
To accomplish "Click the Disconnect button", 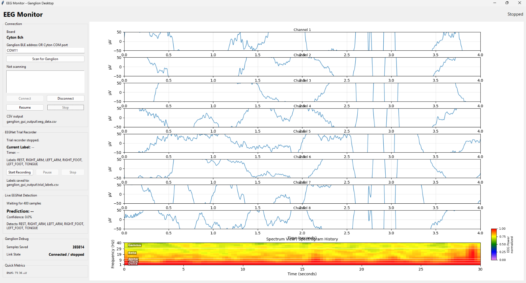I will pos(66,98).
